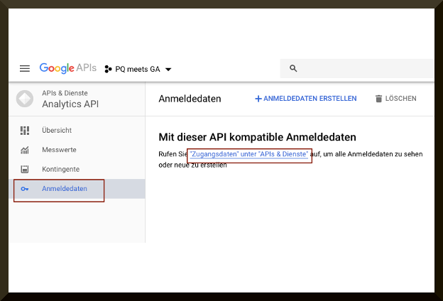Open the "Zugangsdaten" unter "APIs & Dienste" link

pos(249,154)
